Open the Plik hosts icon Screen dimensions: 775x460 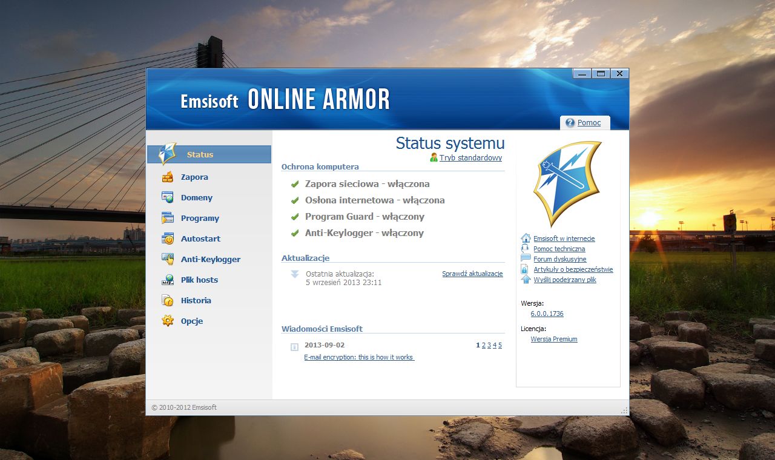[x=168, y=280]
